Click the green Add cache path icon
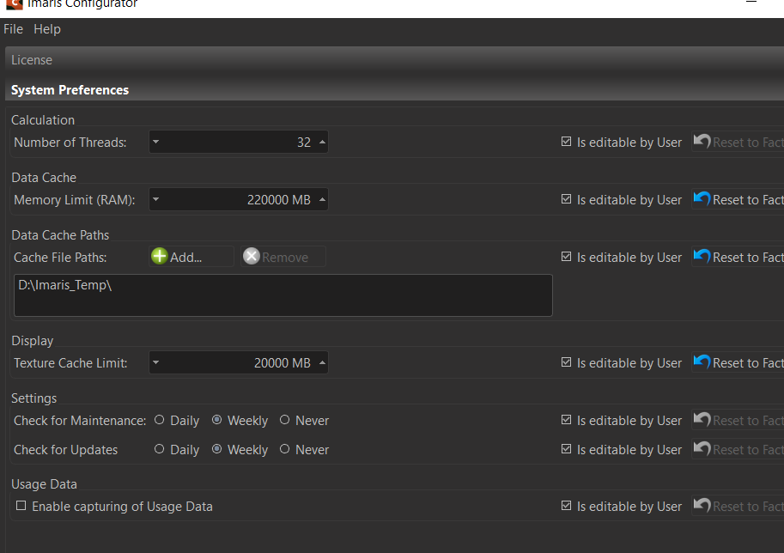This screenshot has width=784, height=553. pyautogui.click(x=160, y=257)
